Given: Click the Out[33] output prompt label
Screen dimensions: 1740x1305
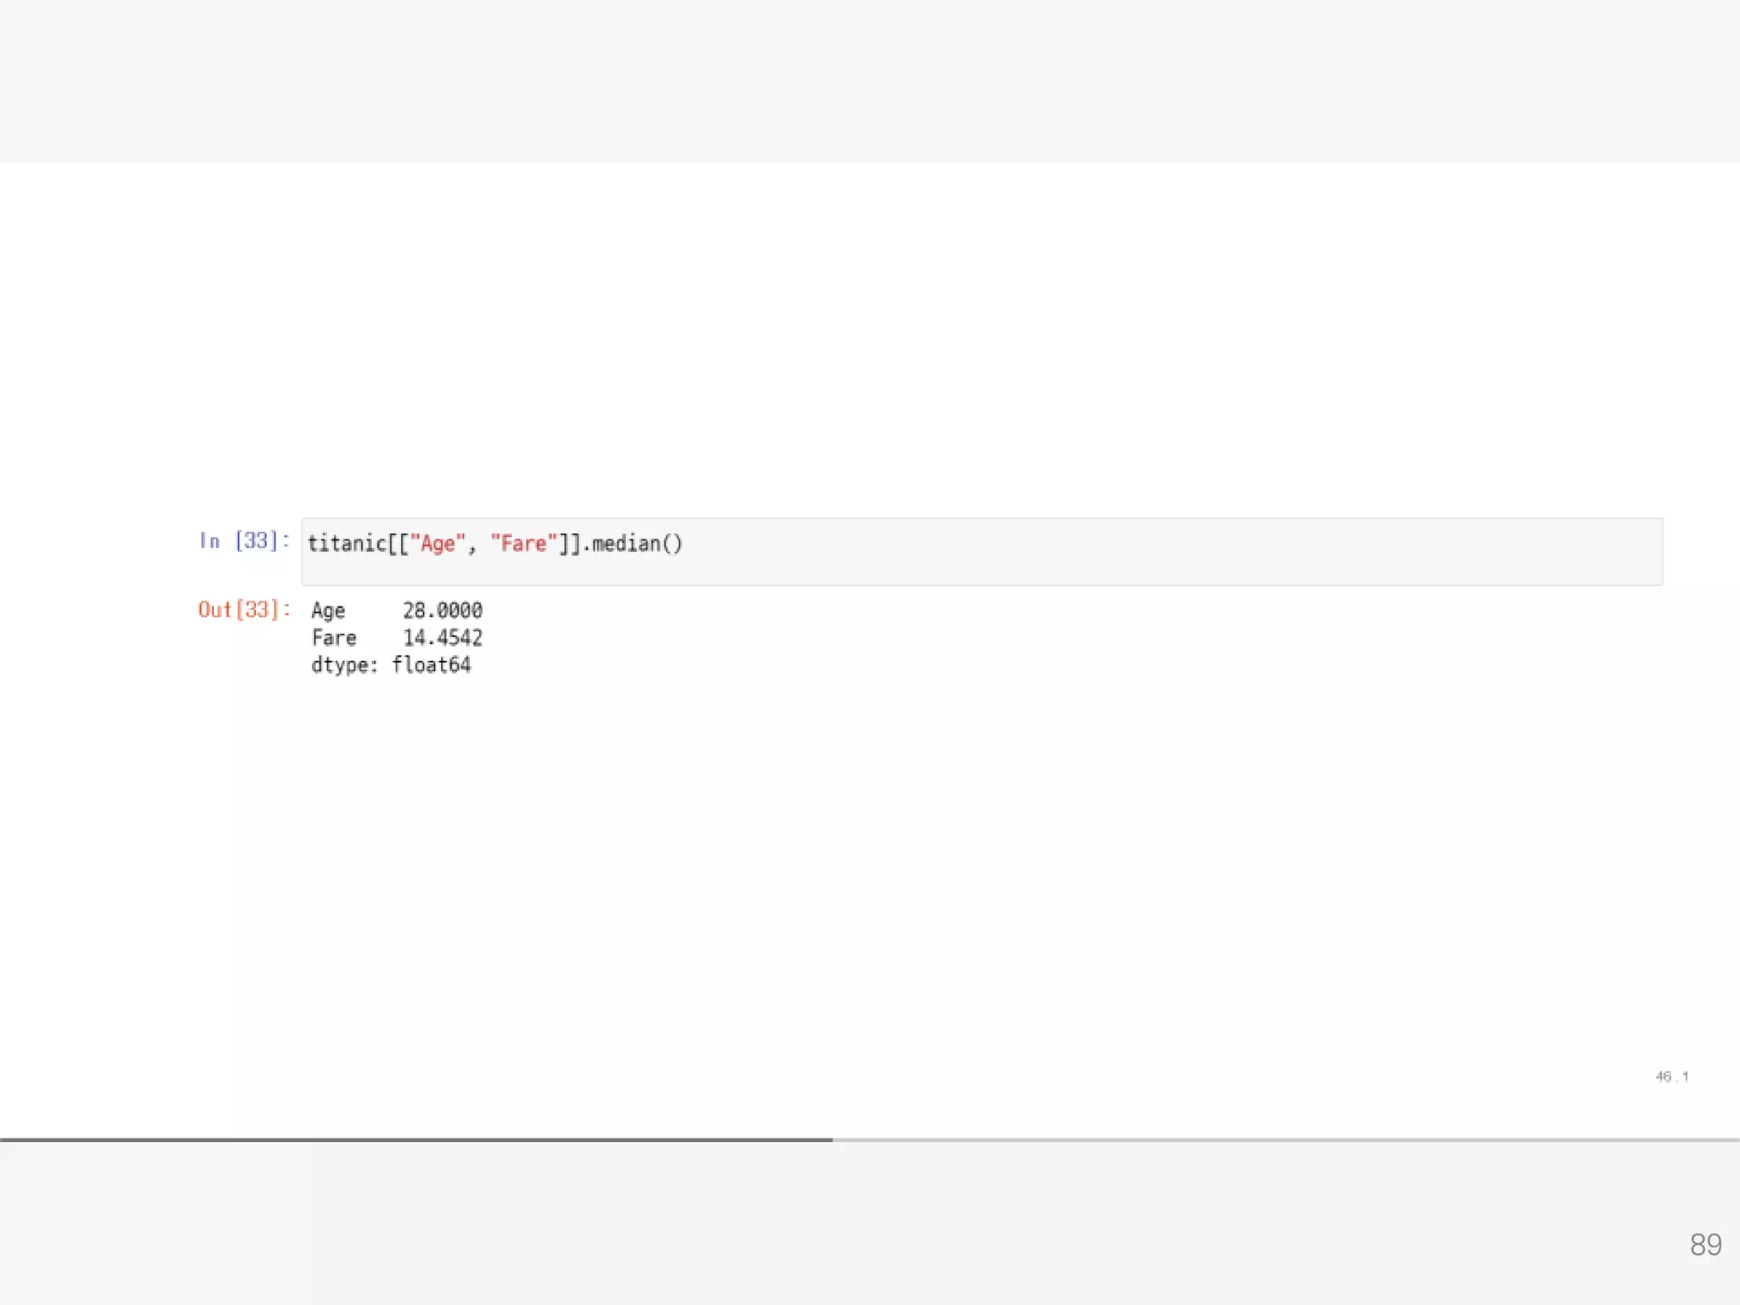Looking at the screenshot, I should (x=244, y=610).
